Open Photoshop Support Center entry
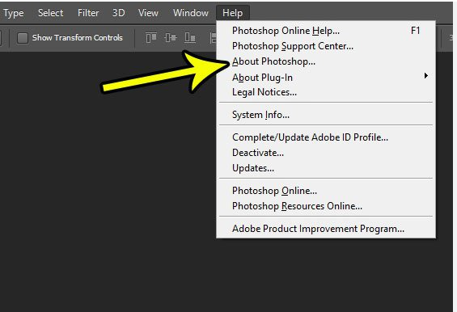Screen dimensions: 457x312 coord(326,46)
